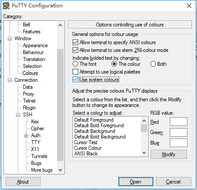Close the PuTTY Configuration dialog

(189, 6)
